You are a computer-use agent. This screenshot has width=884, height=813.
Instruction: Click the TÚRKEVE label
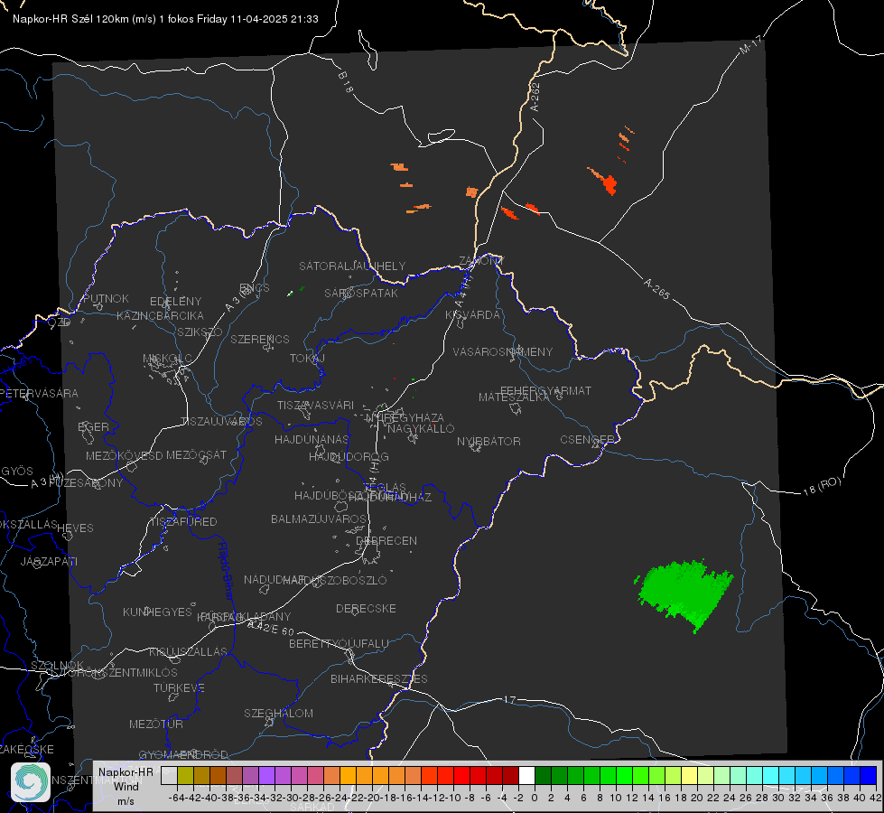point(180,687)
